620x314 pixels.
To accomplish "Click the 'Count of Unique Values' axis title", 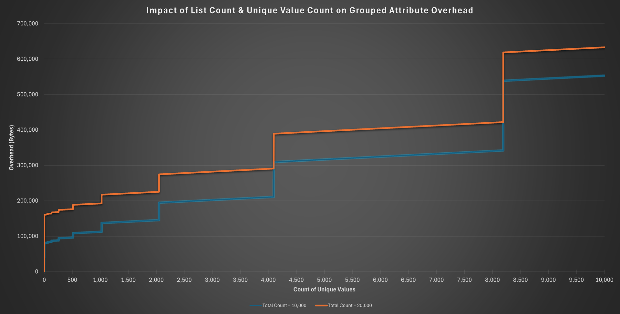I will (324, 289).
